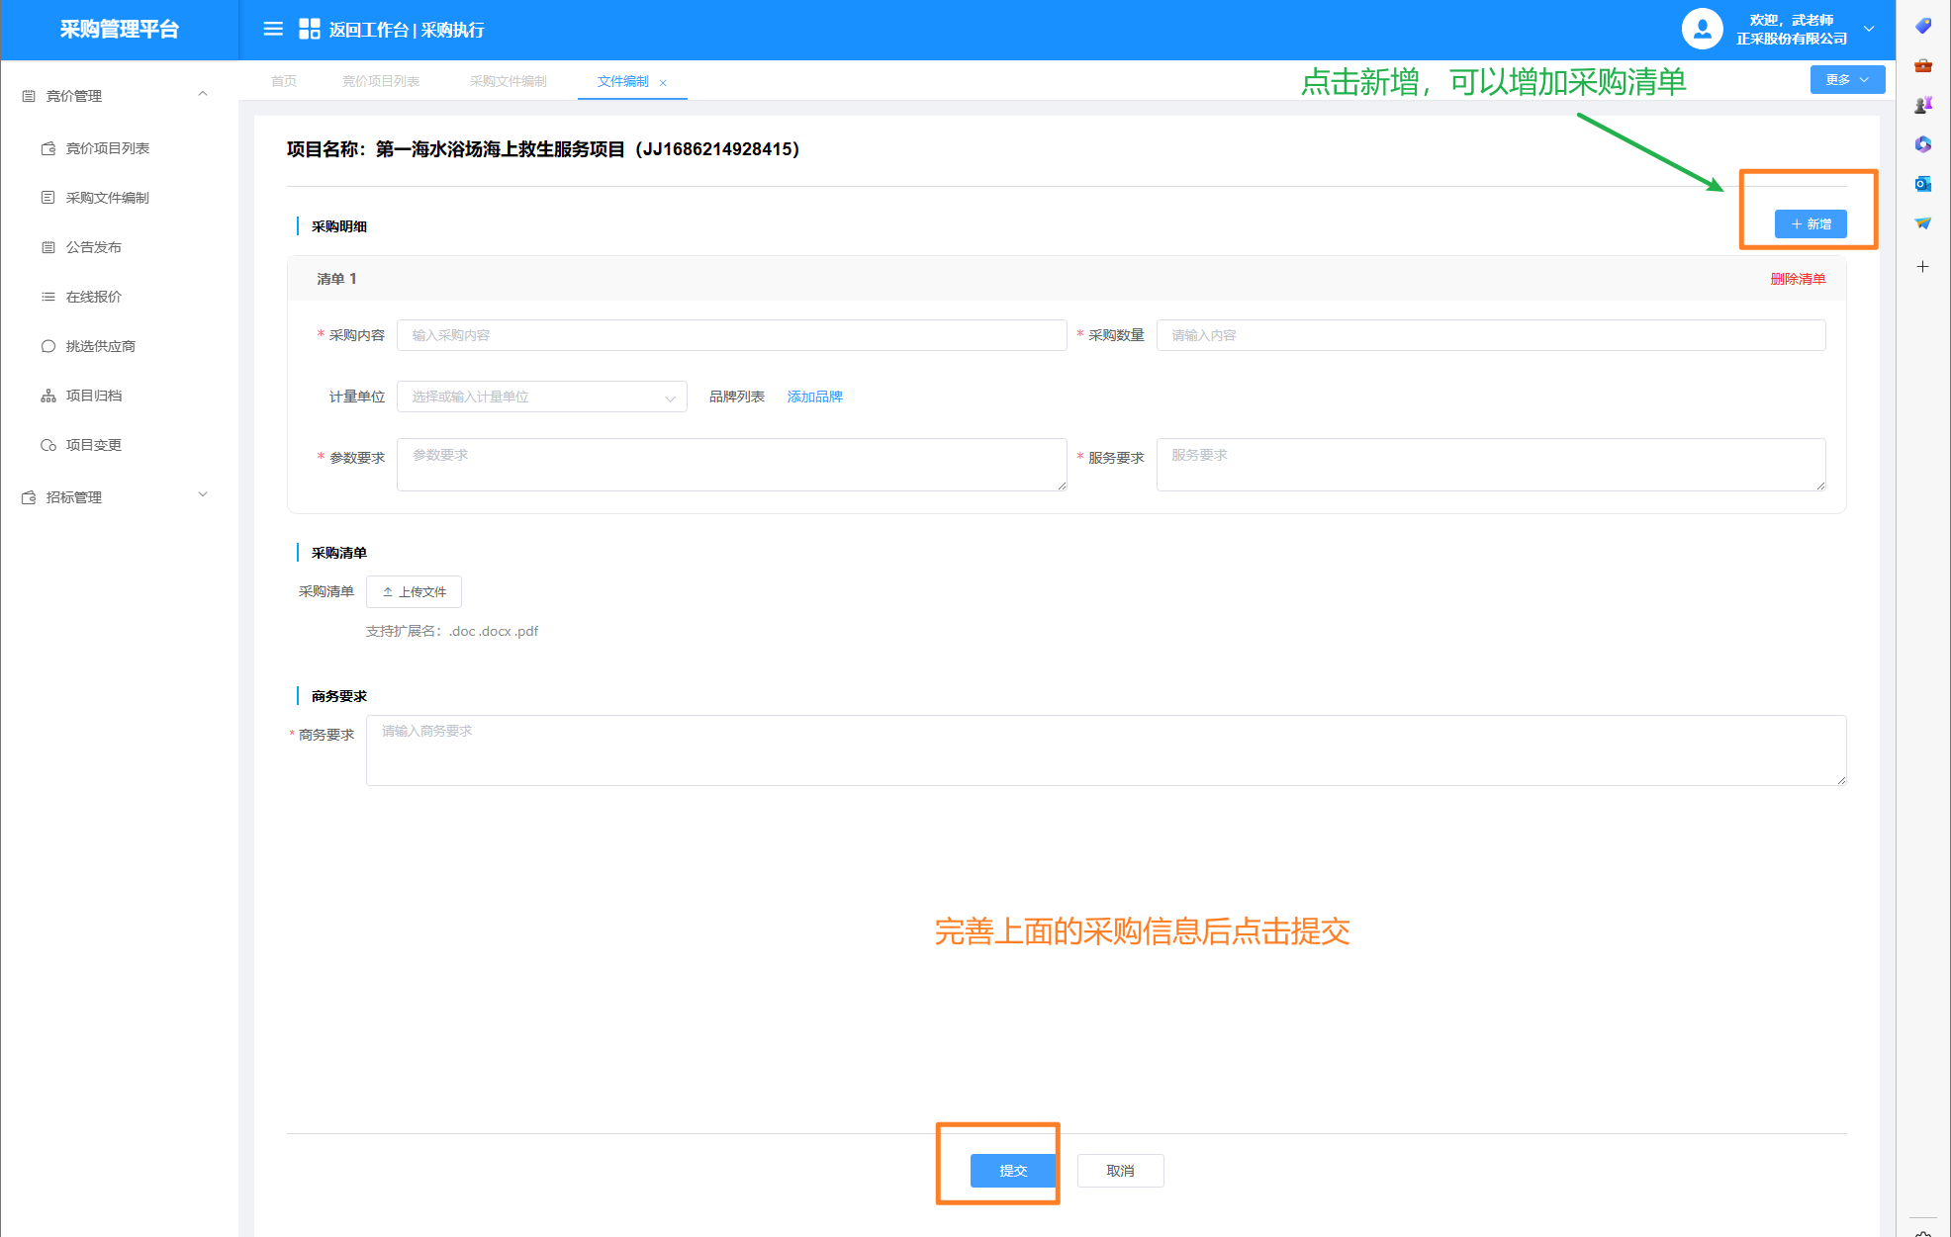Click the 新增 button
The width and height of the screenshot is (1951, 1237).
(x=1810, y=224)
